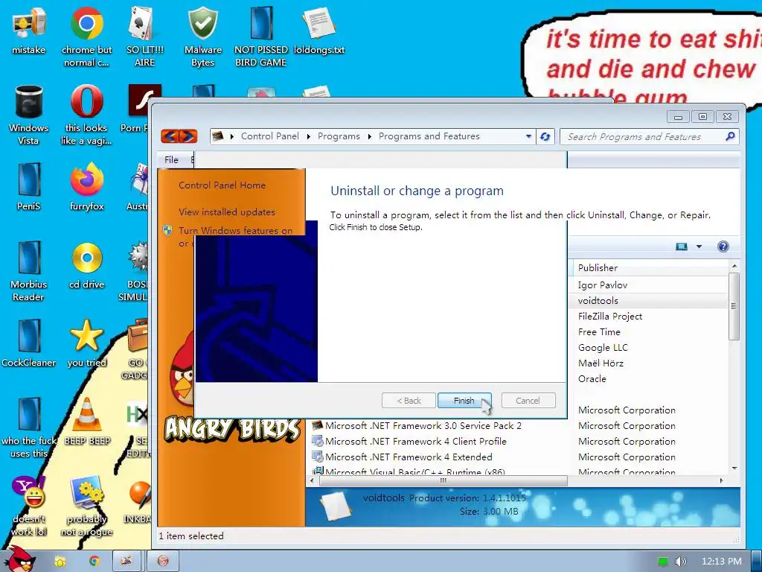Open the blue help question-mark icon
The image size is (762, 572).
click(723, 247)
